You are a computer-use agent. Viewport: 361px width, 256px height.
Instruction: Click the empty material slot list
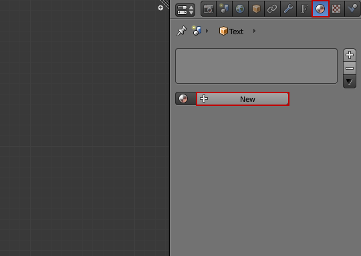pyautogui.click(x=256, y=66)
